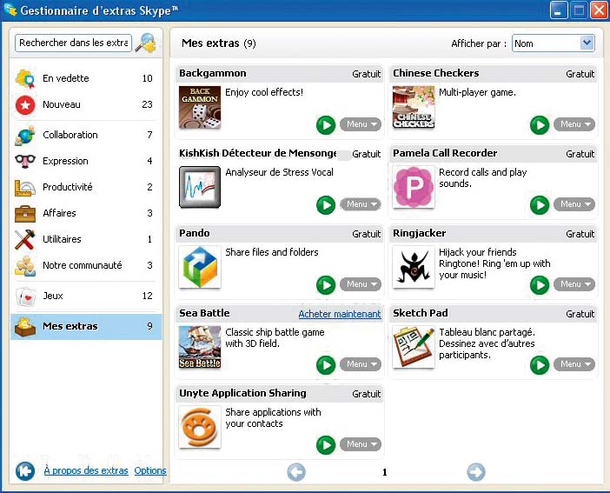Run KishKish Détecteur de Mensonge play button

[x=326, y=205]
